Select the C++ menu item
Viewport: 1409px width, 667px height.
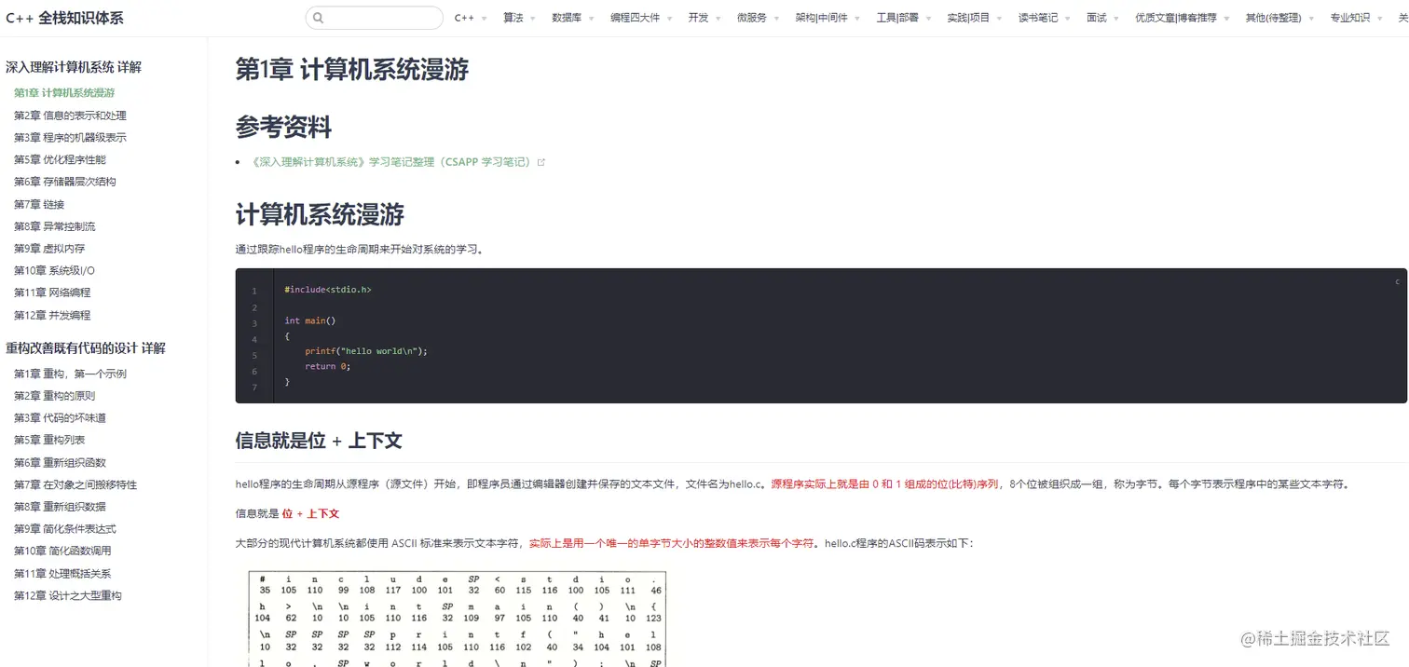click(463, 17)
